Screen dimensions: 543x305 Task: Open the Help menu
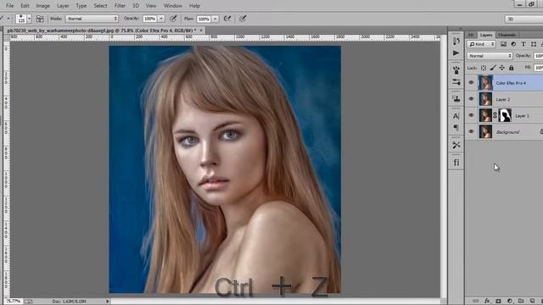194,6
